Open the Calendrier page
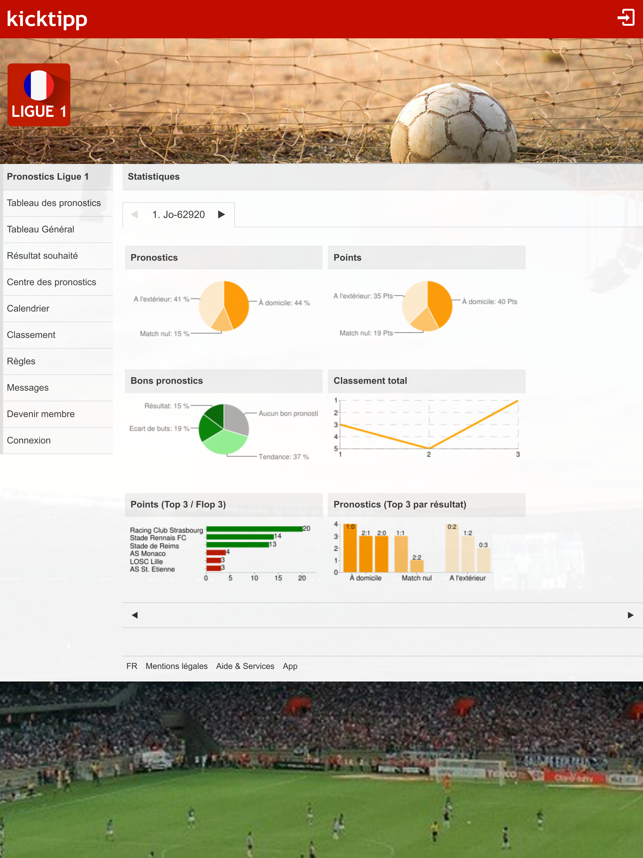This screenshot has height=858, width=643. click(28, 308)
